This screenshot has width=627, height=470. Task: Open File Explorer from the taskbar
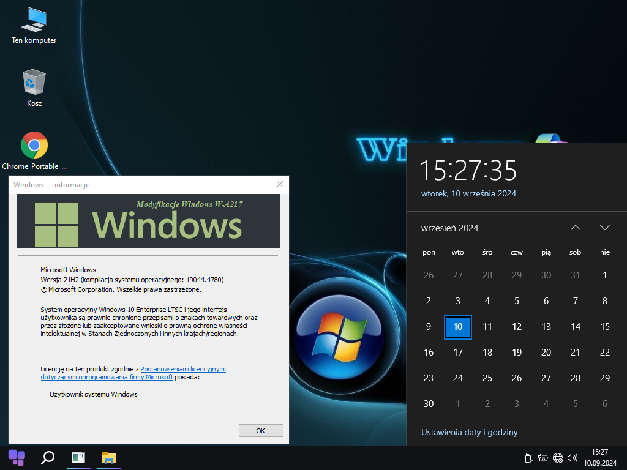click(x=109, y=457)
